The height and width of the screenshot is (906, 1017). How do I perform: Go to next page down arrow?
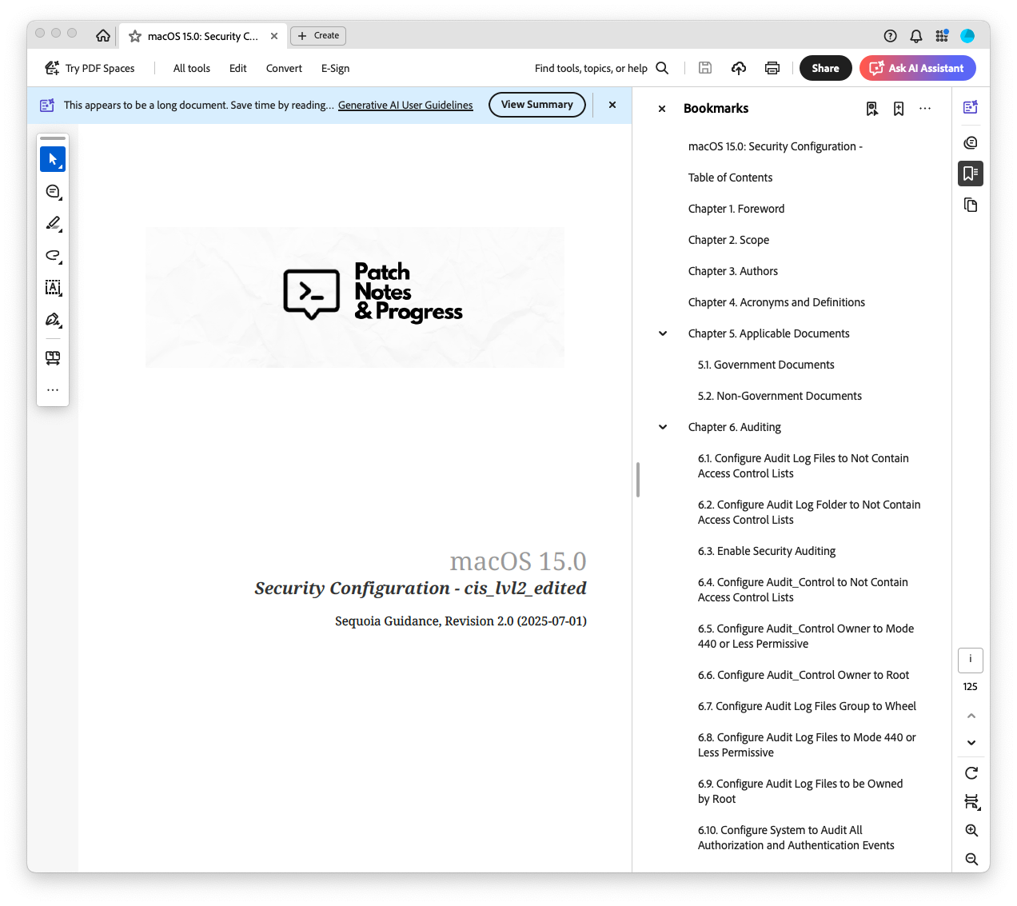[x=971, y=743]
